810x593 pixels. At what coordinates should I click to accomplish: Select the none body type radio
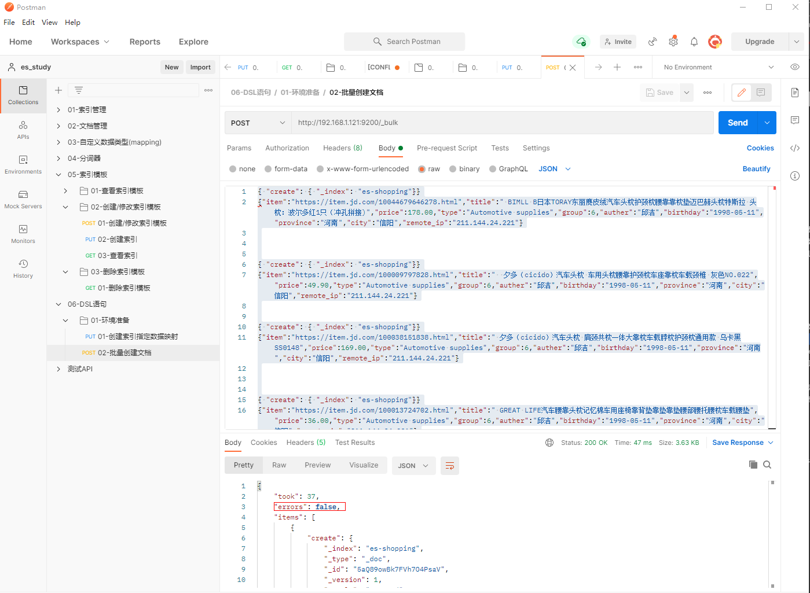(x=233, y=169)
